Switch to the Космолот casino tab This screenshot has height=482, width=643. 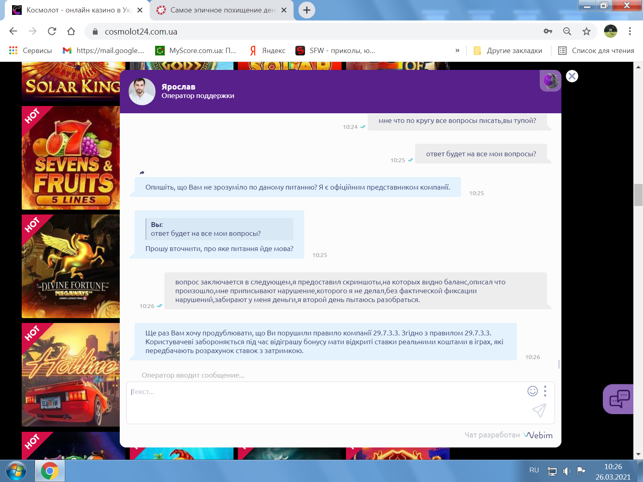point(76,10)
